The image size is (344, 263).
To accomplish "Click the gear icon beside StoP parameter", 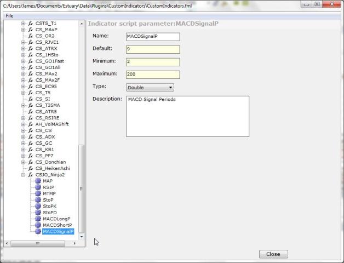I will tap(38, 200).
